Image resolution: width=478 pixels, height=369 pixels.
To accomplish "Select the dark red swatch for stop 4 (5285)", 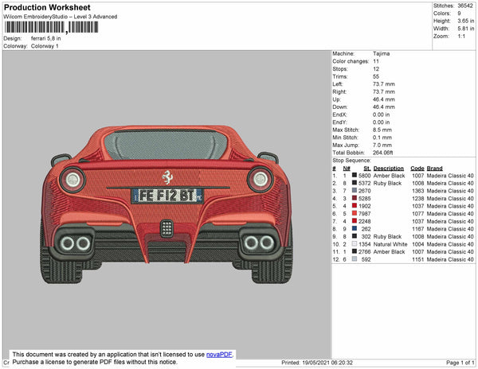I will pos(355,198).
